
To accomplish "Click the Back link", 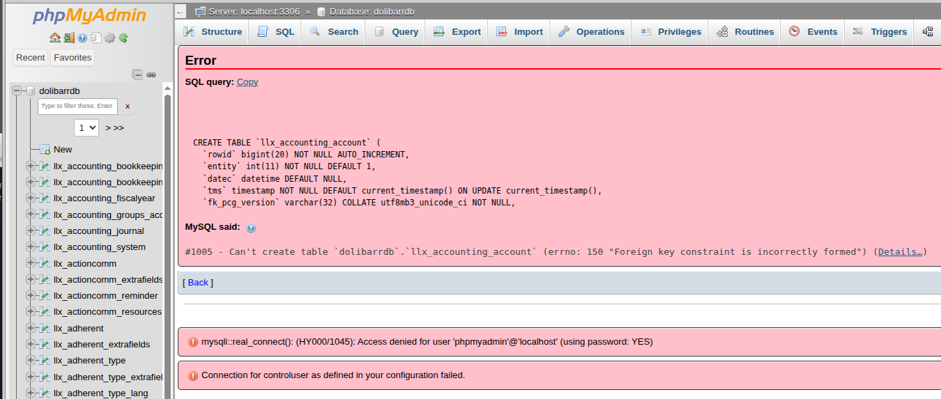I will click(198, 282).
